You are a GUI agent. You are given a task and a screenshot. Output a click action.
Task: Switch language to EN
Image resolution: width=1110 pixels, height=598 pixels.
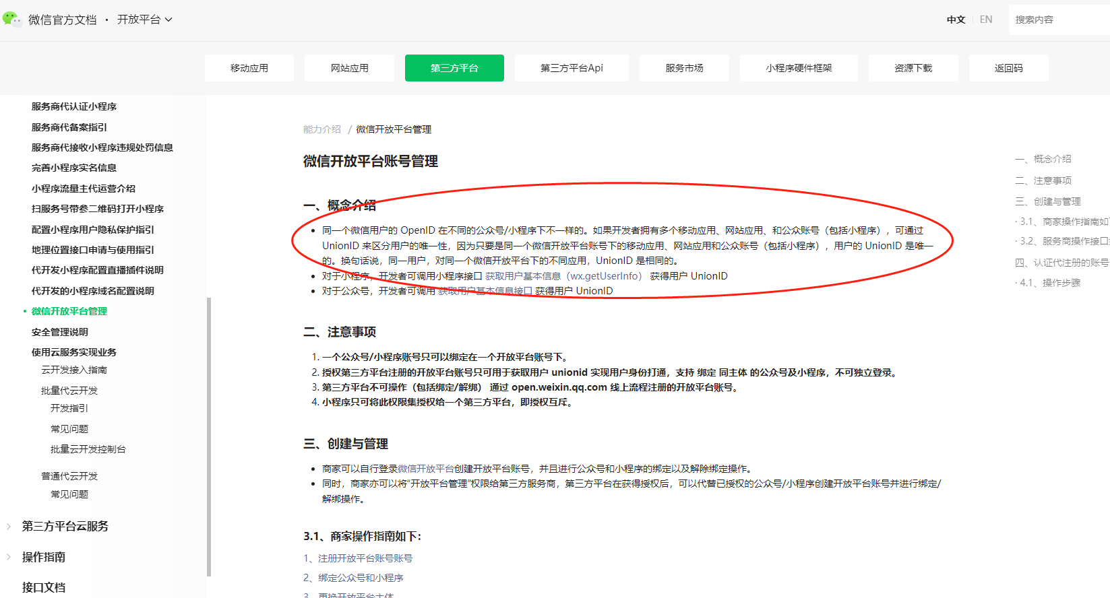(x=986, y=20)
